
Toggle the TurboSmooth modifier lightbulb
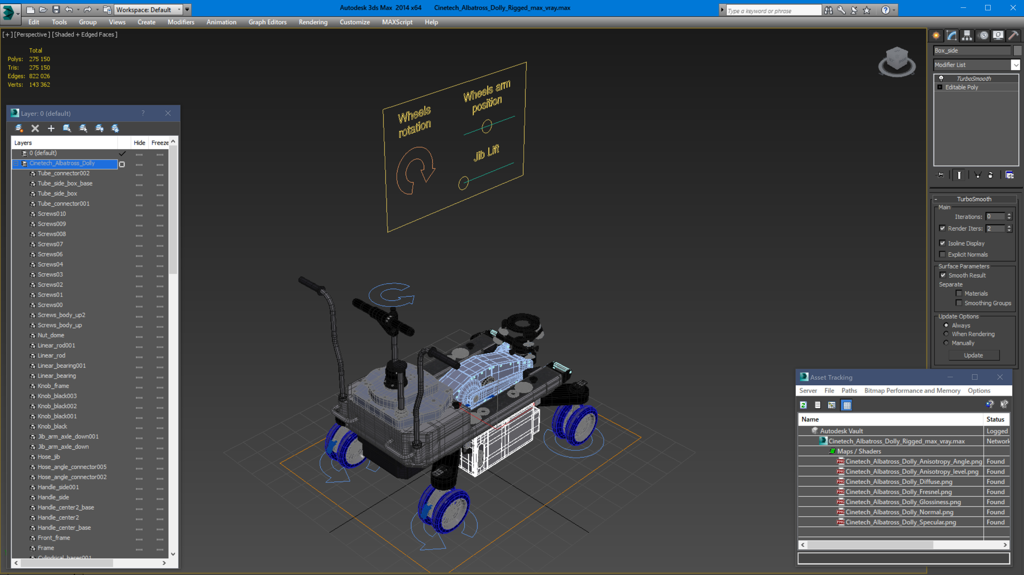pos(941,78)
